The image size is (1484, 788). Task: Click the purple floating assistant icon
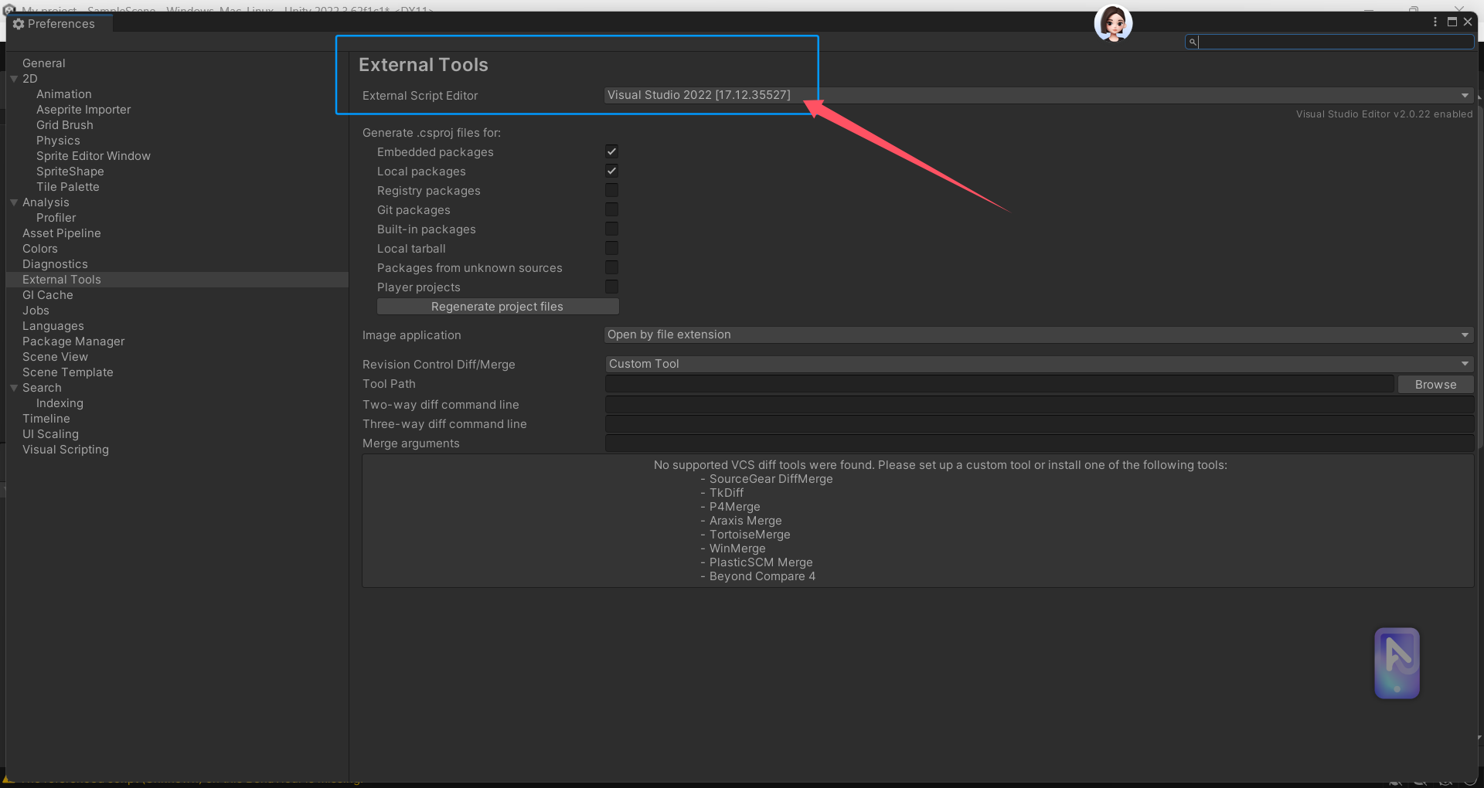pyautogui.click(x=1397, y=663)
